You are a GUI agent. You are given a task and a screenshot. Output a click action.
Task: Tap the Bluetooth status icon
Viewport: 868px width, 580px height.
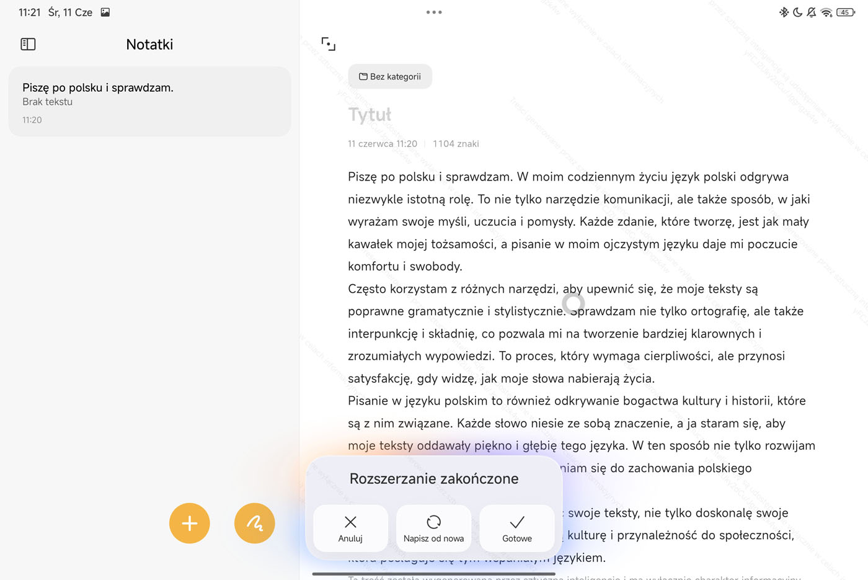point(784,12)
